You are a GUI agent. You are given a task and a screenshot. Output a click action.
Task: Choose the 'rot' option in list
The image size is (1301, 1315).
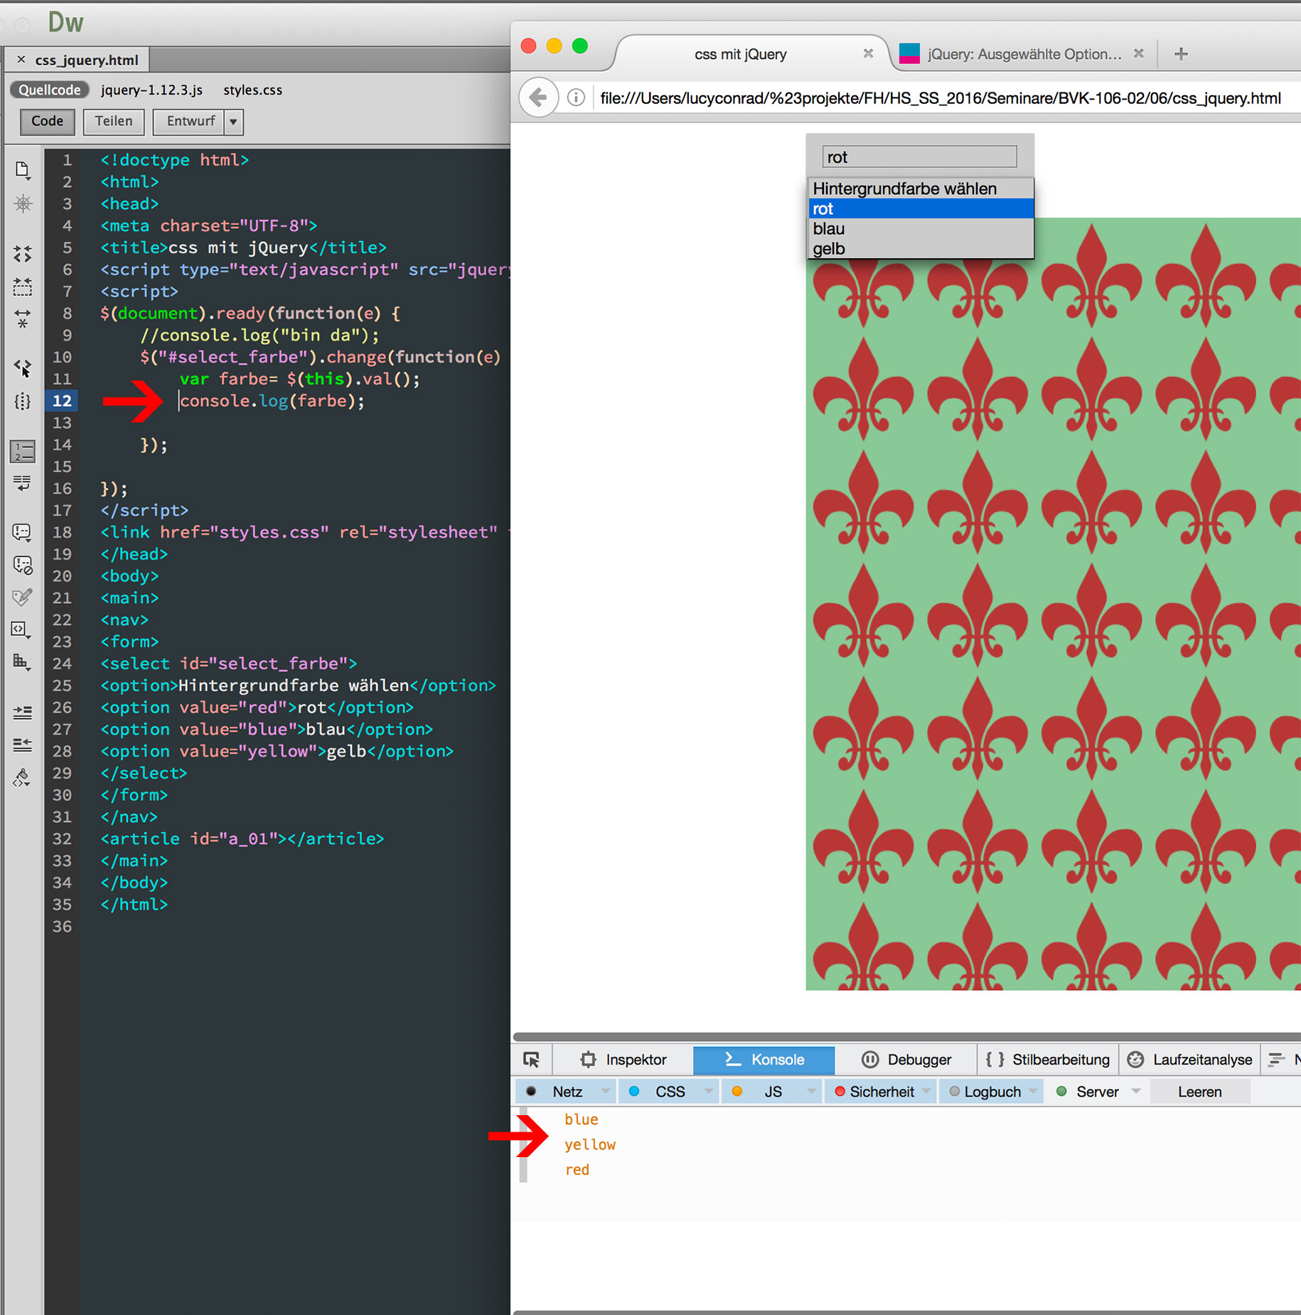[921, 208]
